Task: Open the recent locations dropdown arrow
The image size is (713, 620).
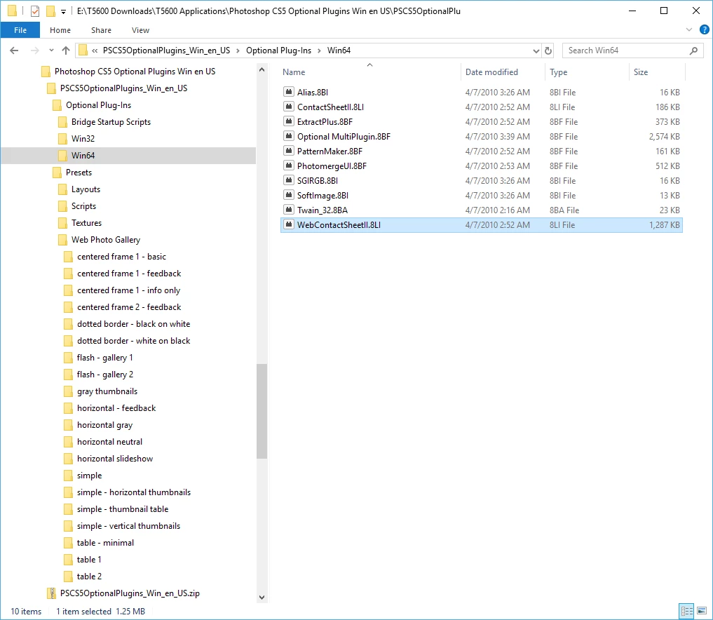Action: (51, 50)
